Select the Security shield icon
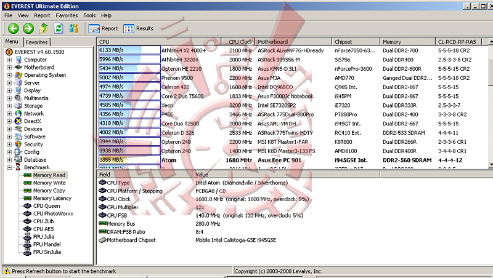The width and height of the screenshot is (493, 278). point(18,145)
